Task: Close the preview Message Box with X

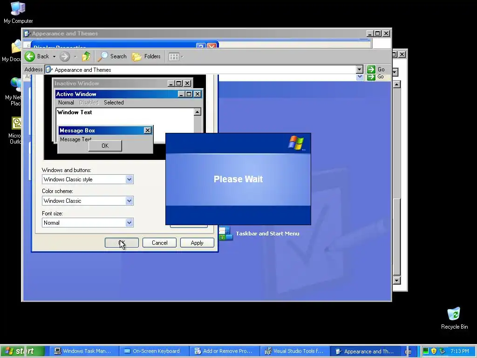Action: pos(148,131)
